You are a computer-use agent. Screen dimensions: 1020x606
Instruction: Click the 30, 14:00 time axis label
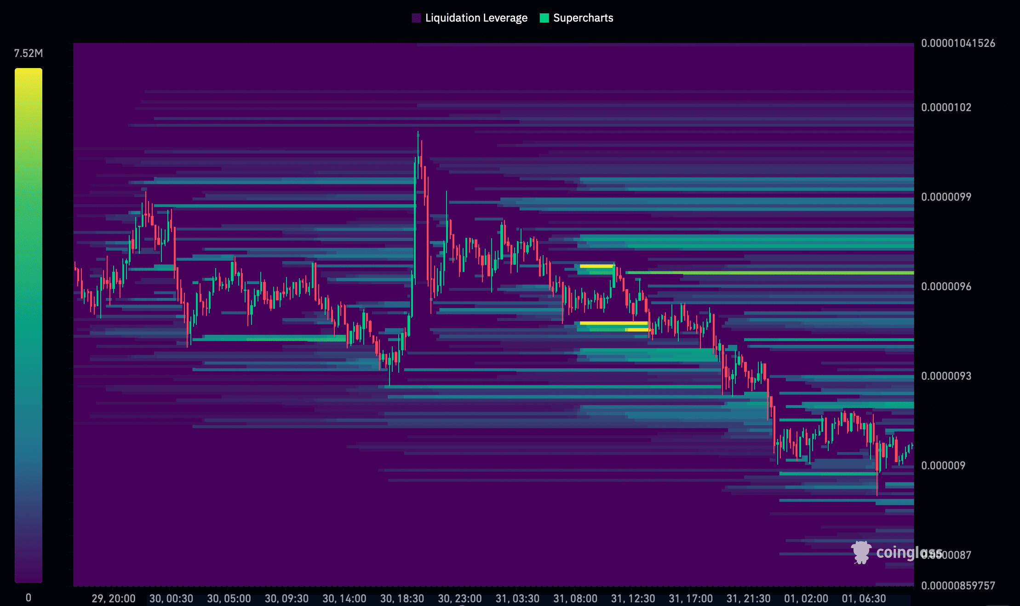[344, 598]
